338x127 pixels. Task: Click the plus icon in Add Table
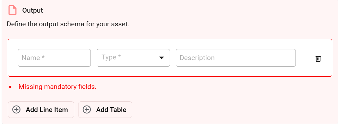point(87,109)
